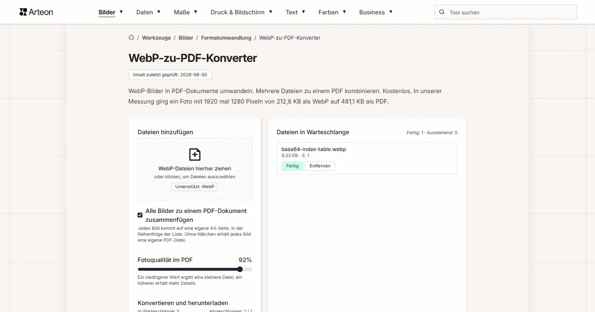595x312 pixels.
Task: Click the Dateien hinzufügen heading
Action: (166, 132)
